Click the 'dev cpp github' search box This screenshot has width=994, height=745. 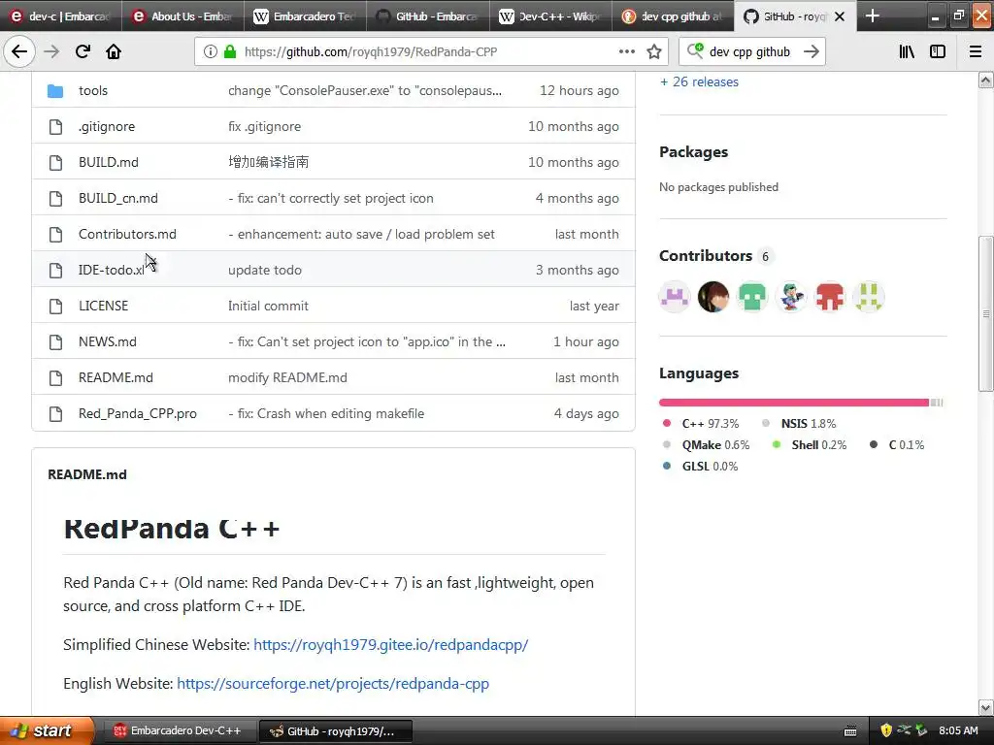pyautogui.click(x=750, y=52)
